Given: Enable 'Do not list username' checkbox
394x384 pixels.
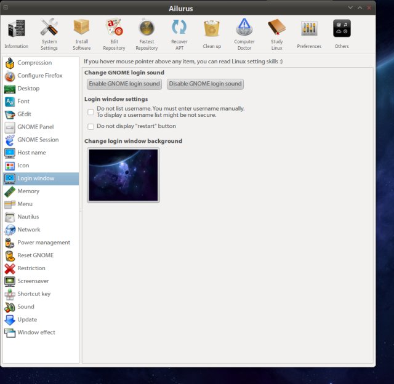Looking at the screenshot, I should point(90,112).
